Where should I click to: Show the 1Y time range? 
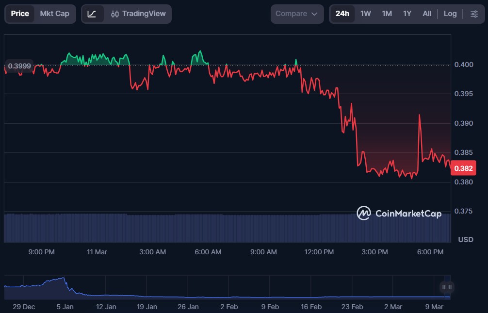tap(407, 14)
